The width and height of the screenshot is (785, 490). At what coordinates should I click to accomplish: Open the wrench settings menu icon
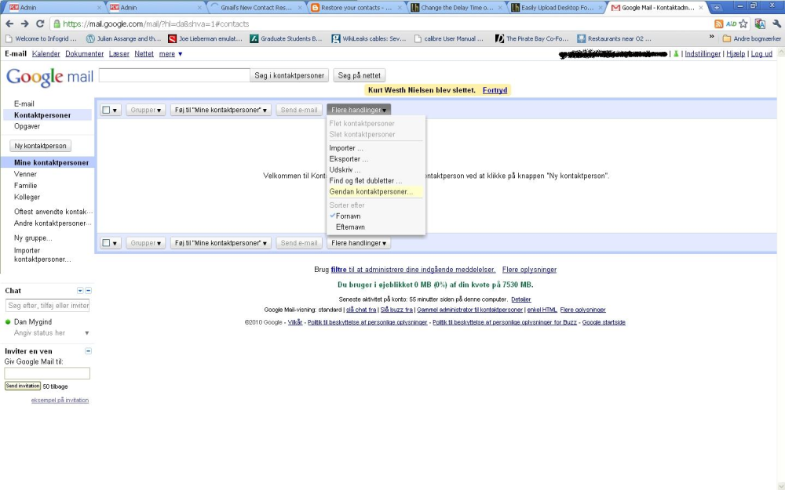tap(777, 24)
